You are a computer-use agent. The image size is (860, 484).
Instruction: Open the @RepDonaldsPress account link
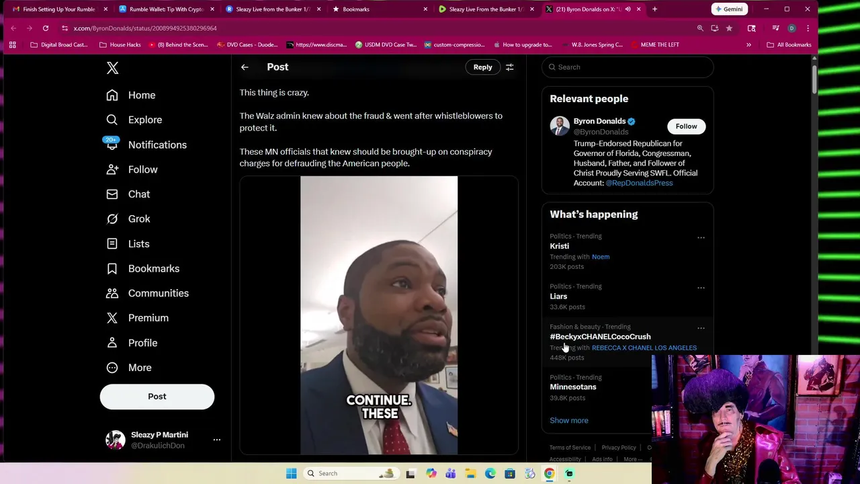(639, 183)
